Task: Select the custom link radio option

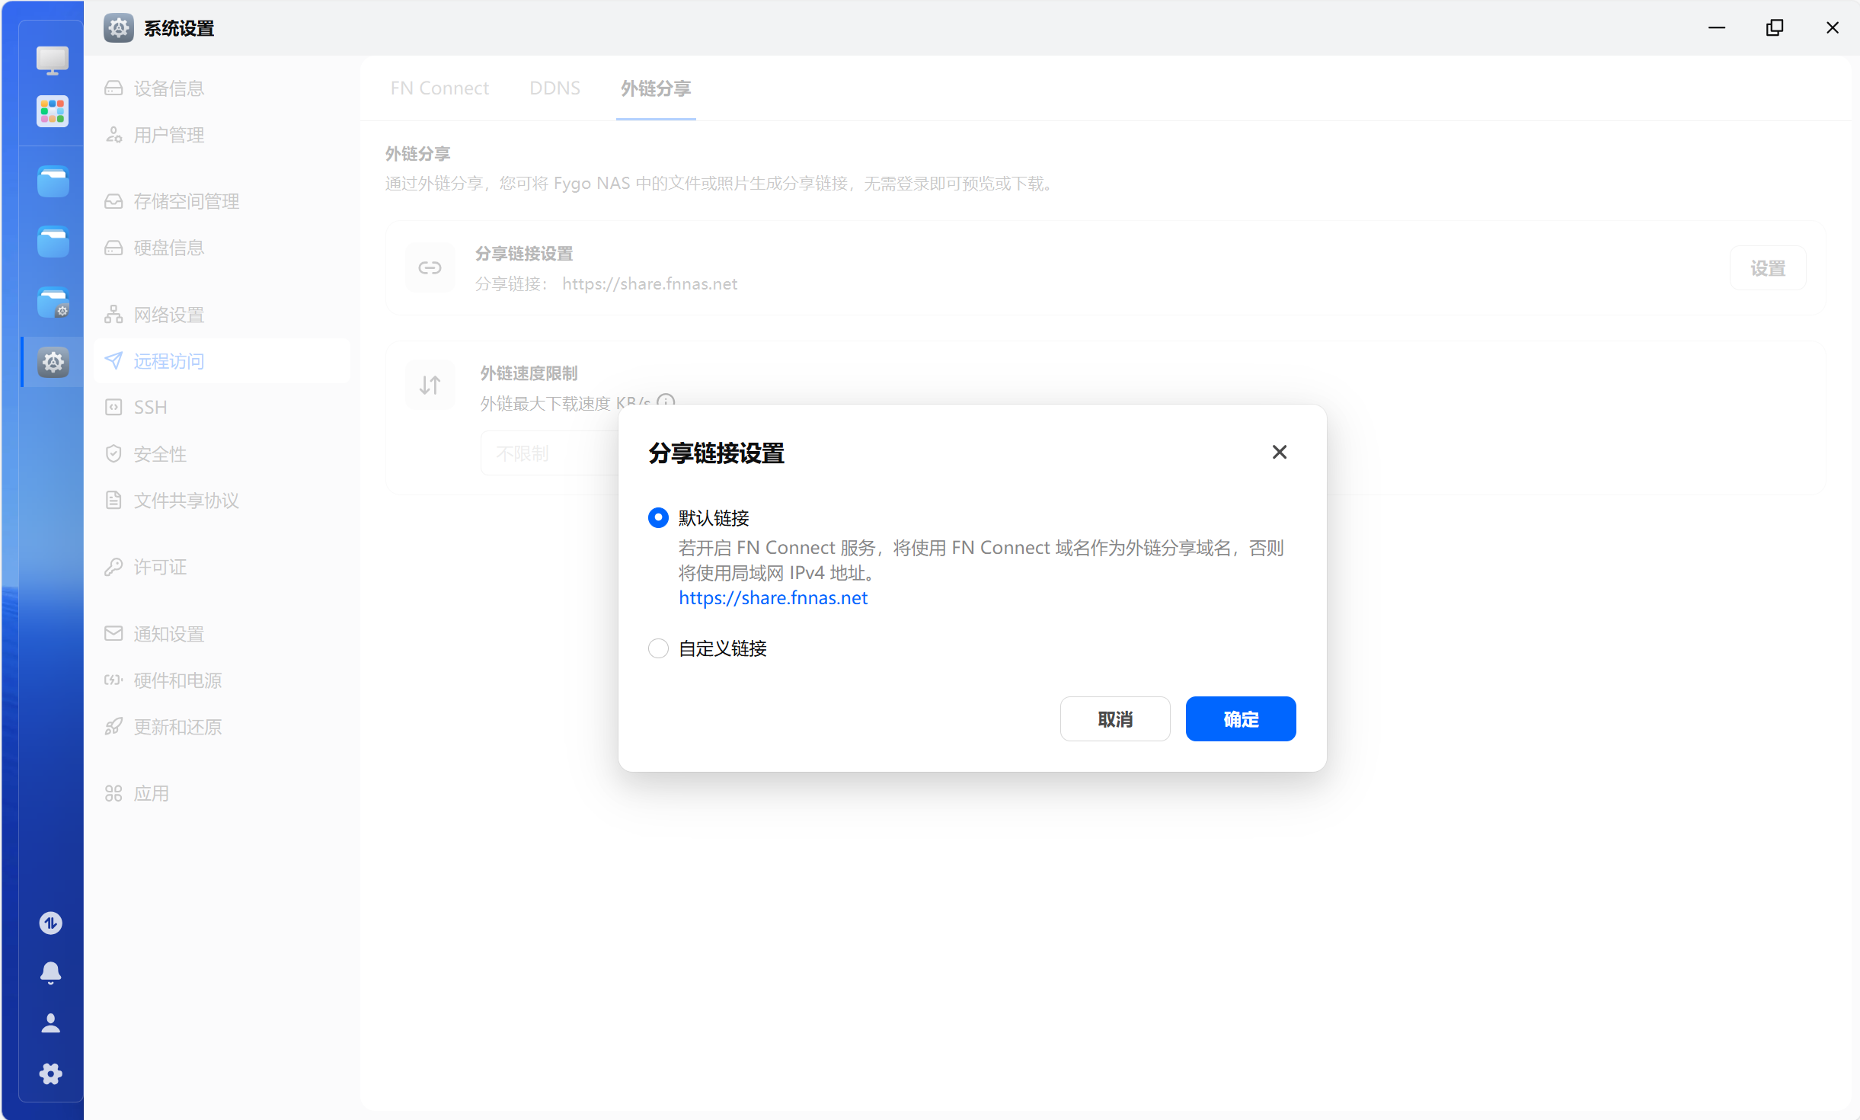Action: pyautogui.click(x=658, y=648)
